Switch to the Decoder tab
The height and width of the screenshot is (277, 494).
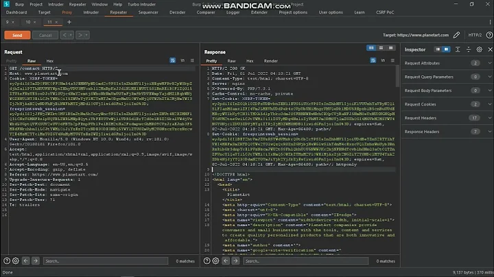pyautogui.click(x=178, y=12)
